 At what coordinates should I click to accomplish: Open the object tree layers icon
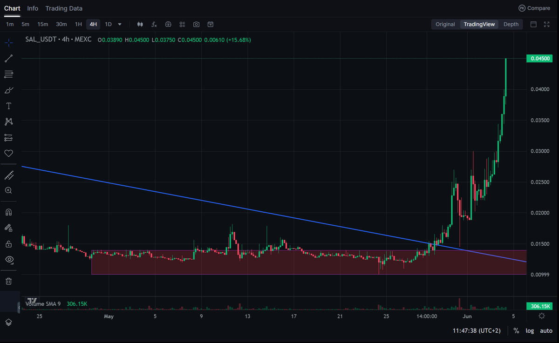8,322
